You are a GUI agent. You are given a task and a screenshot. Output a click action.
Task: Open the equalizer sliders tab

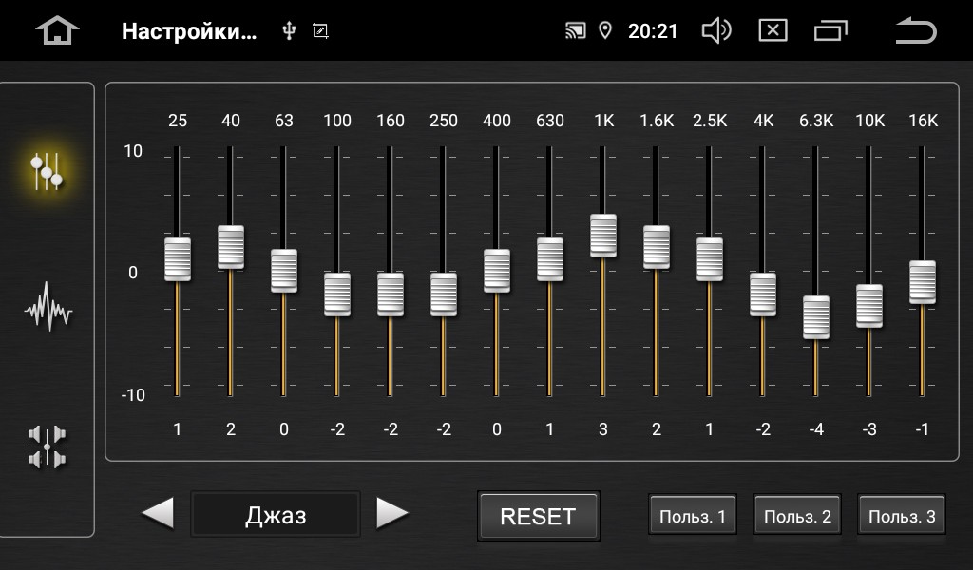click(x=47, y=171)
